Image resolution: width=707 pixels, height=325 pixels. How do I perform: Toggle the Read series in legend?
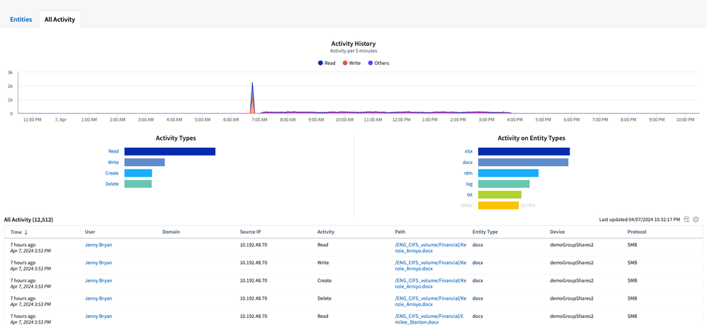pos(327,63)
